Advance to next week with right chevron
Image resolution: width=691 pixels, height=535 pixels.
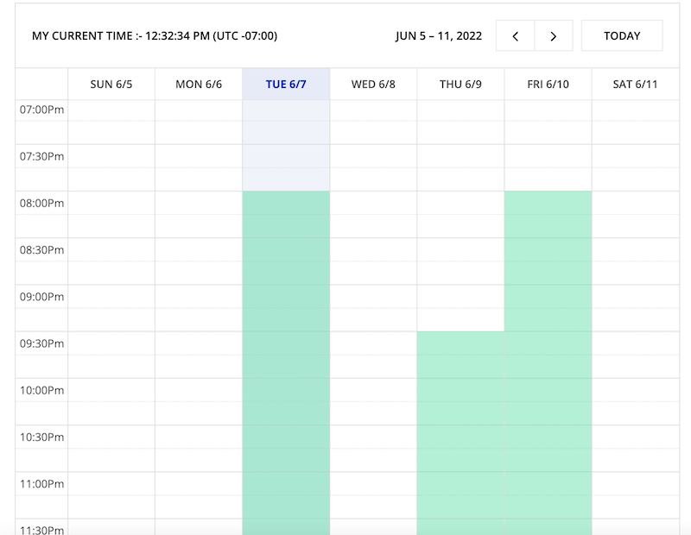(x=554, y=35)
